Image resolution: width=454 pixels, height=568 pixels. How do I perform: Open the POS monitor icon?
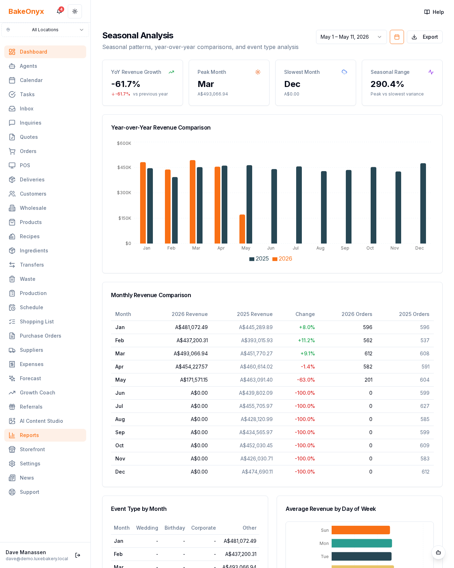[12, 165]
